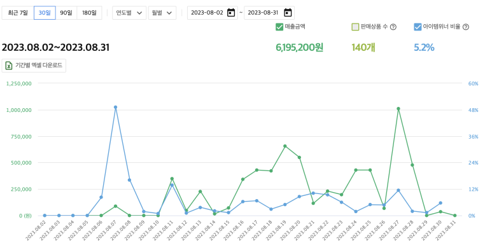The height and width of the screenshot is (250, 492).
Task: Select the 최근 7일 period tab
Action: pyautogui.click(x=18, y=13)
